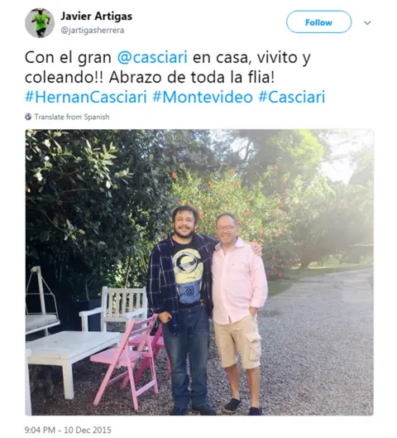Open the tweet options chevron menu
Screen dimensions: 397x438
pos(367,22)
